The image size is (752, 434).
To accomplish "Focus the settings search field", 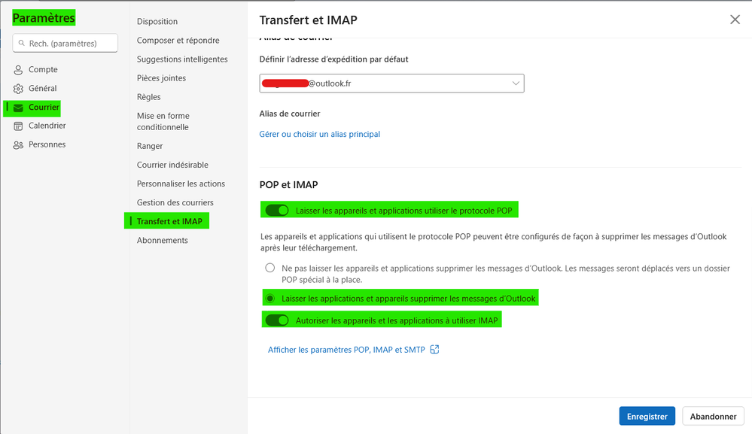I will (72, 44).
